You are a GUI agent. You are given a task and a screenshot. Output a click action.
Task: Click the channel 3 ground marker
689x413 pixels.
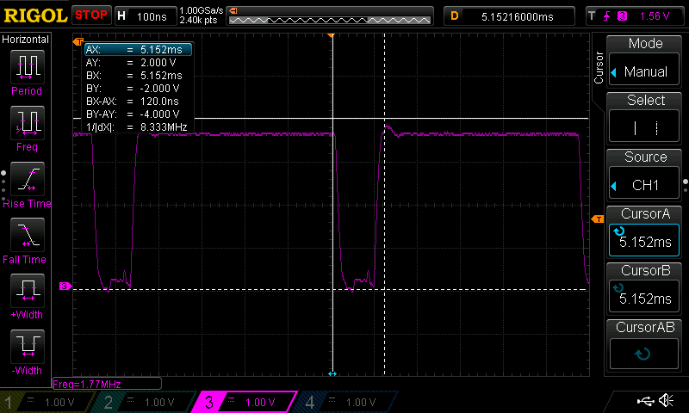point(65,287)
